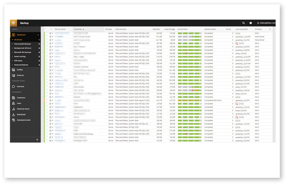Go to Users management icon
287x185 pixels.
coord(13,103)
